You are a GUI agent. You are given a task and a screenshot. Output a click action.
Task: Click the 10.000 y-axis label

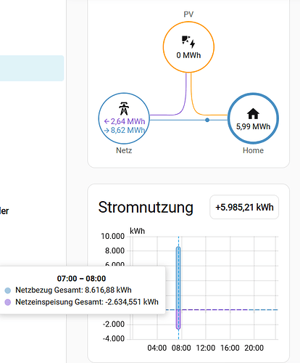112,236
